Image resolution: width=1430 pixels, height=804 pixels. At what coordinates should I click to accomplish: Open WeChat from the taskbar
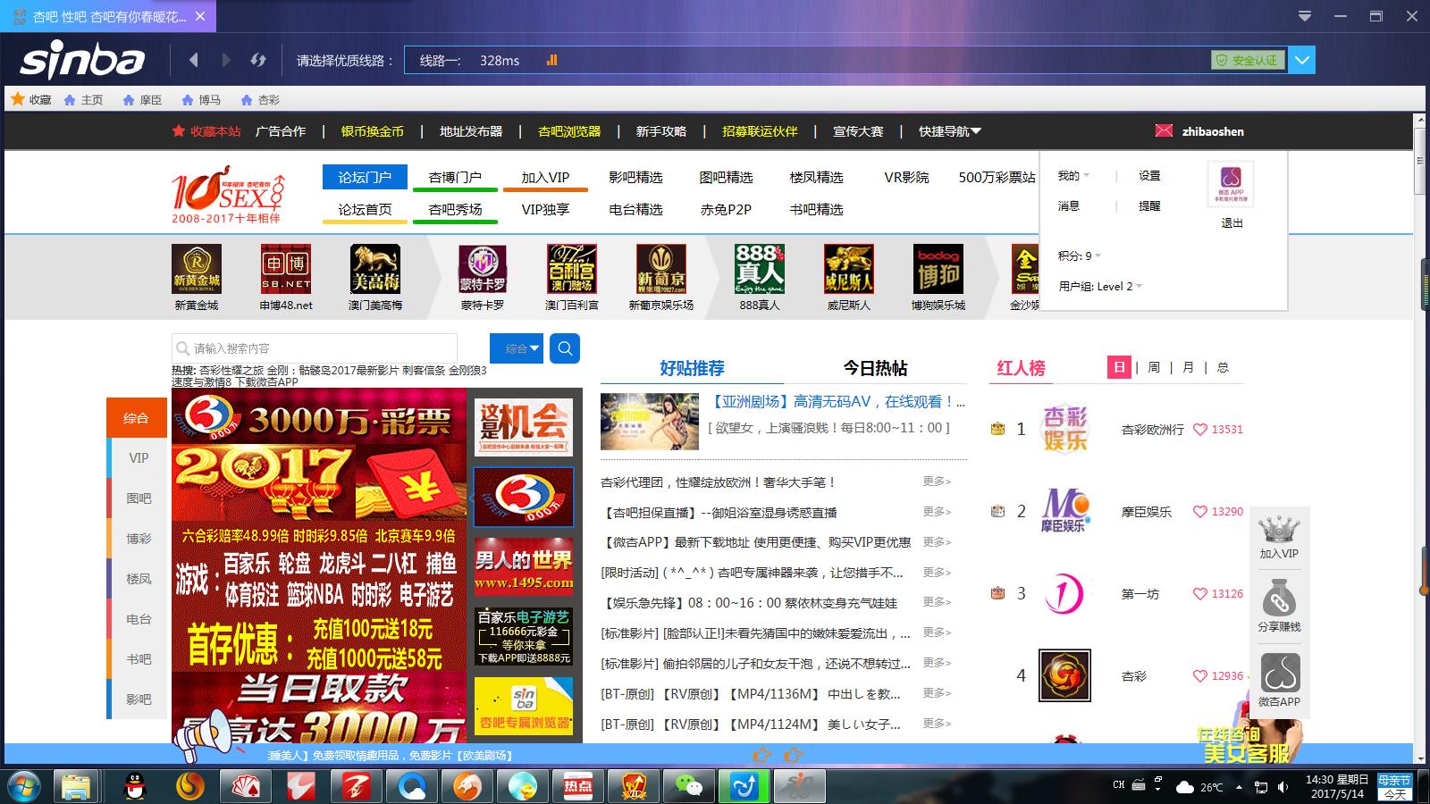pos(689,786)
